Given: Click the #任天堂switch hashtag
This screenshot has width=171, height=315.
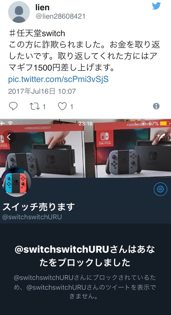Looking at the screenshot, I should pyautogui.click(x=37, y=33).
